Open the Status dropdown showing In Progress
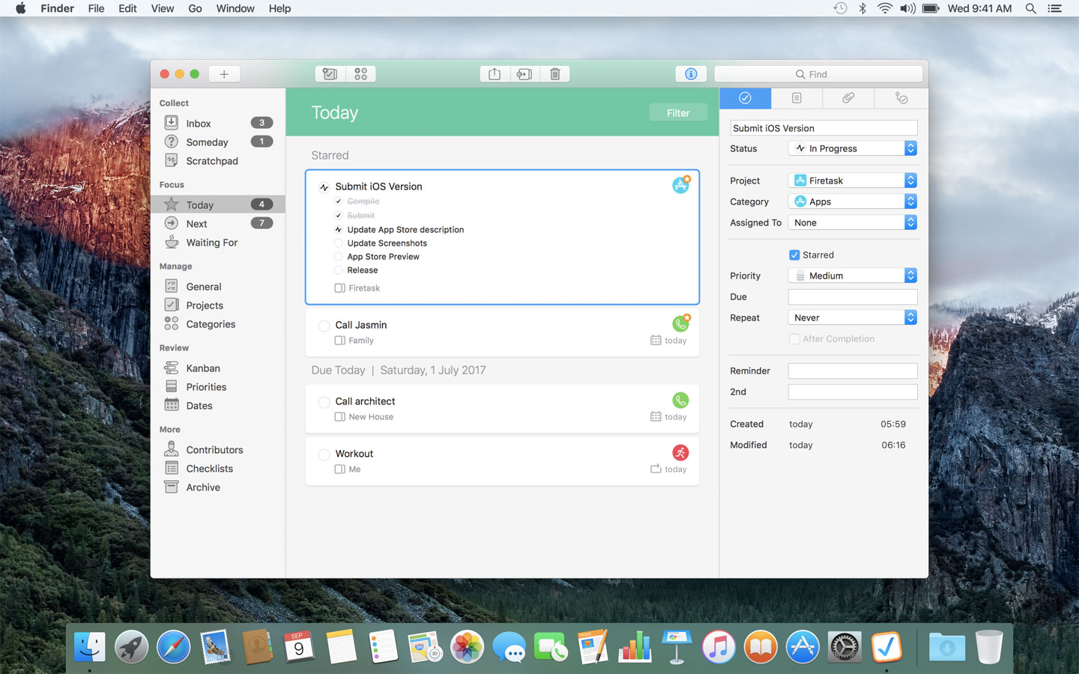Image resolution: width=1079 pixels, height=674 pixels. click(852, 148)
